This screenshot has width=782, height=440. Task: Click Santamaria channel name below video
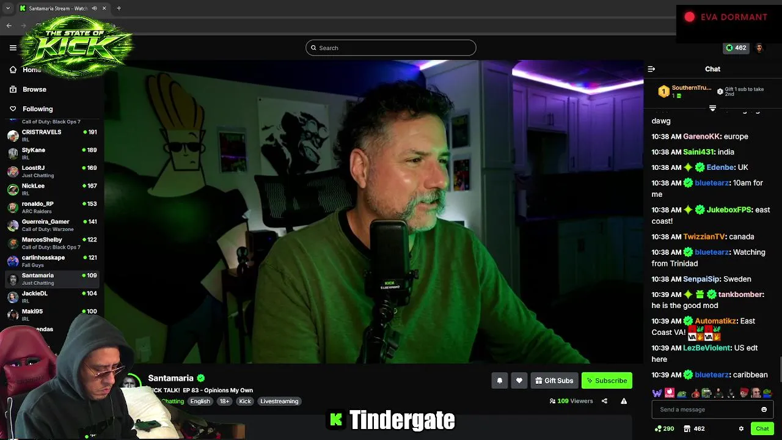pos(170,378)
